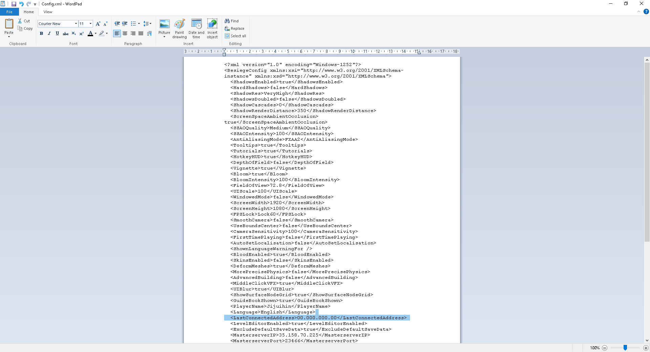Shrink the font size
This screenshot has width=650, height=352.
tap(105, 24)
